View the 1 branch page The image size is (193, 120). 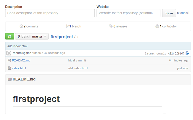[x=75, y=26]
